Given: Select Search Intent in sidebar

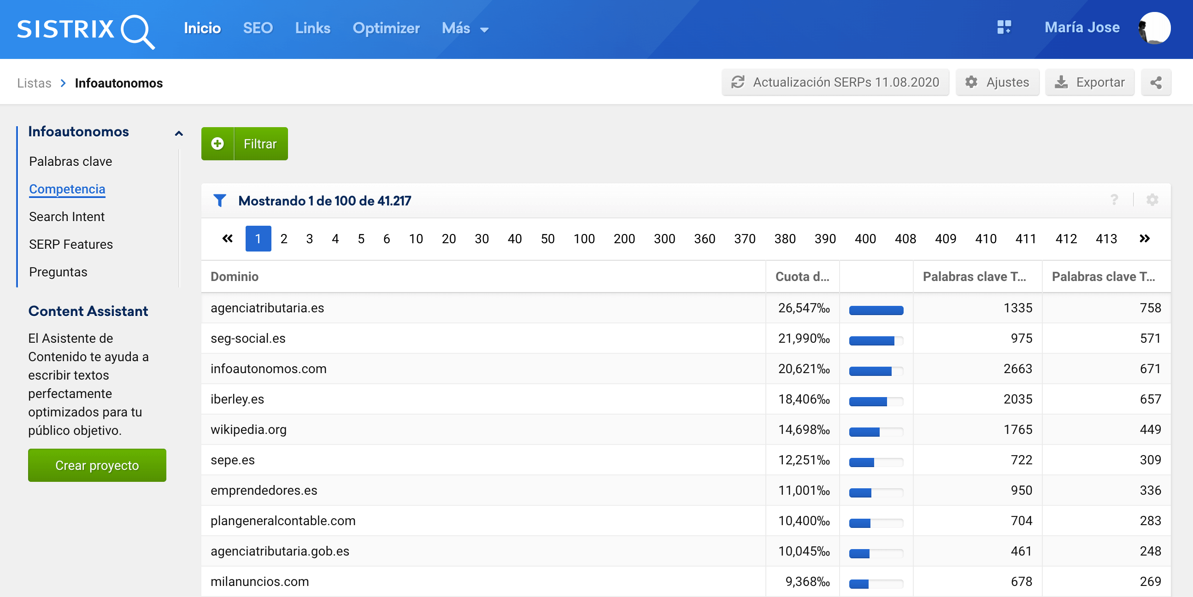Looking at the screenshot, I should 67,217.
